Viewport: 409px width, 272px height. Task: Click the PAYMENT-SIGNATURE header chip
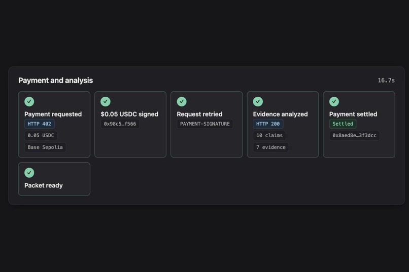205,124
